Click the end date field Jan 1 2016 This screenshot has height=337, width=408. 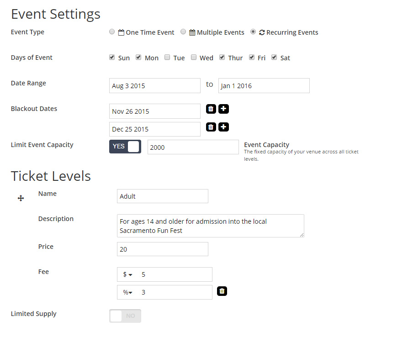click(x=264, y=86)
